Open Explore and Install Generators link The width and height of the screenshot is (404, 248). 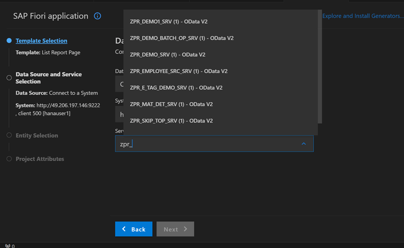[363, 16]
